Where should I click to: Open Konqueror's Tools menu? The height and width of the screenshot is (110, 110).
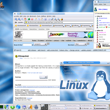39,16
